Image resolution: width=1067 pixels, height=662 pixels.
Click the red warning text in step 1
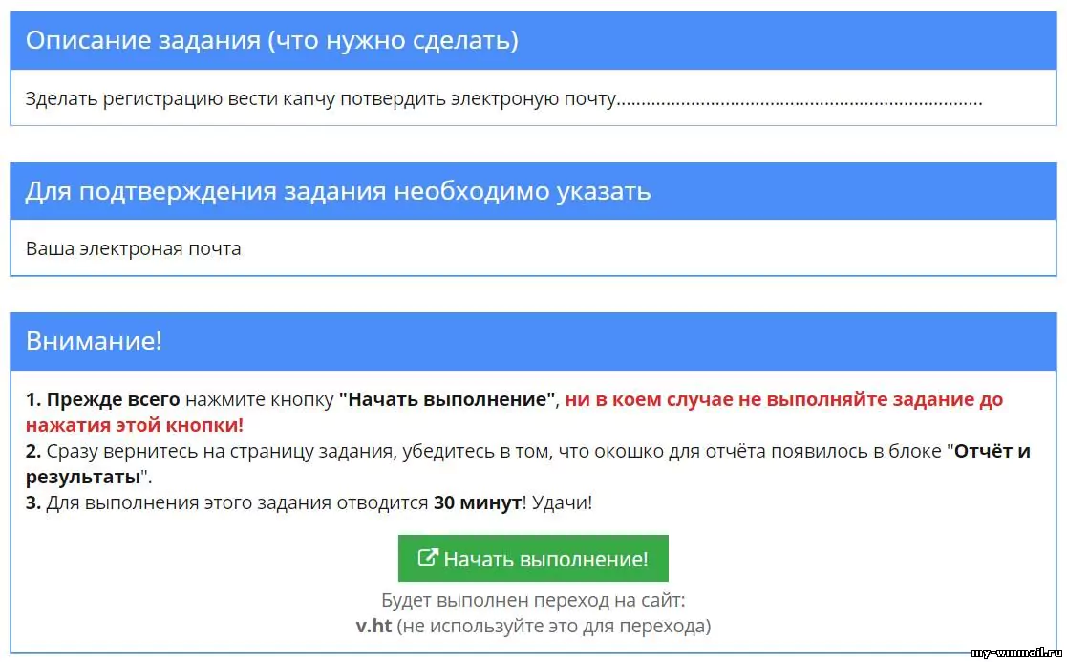pyautogui.click(x=783, y=400)
